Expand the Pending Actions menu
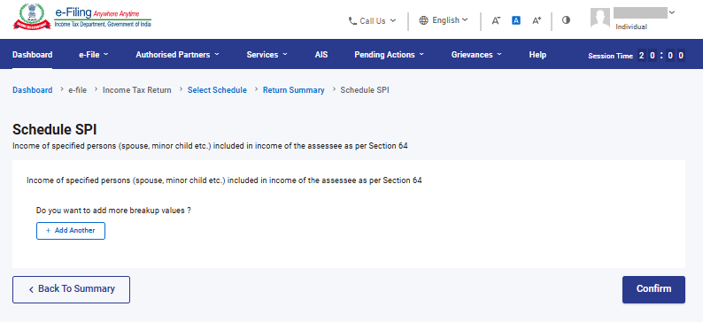The image size is (703, 322). pos(390,55)
